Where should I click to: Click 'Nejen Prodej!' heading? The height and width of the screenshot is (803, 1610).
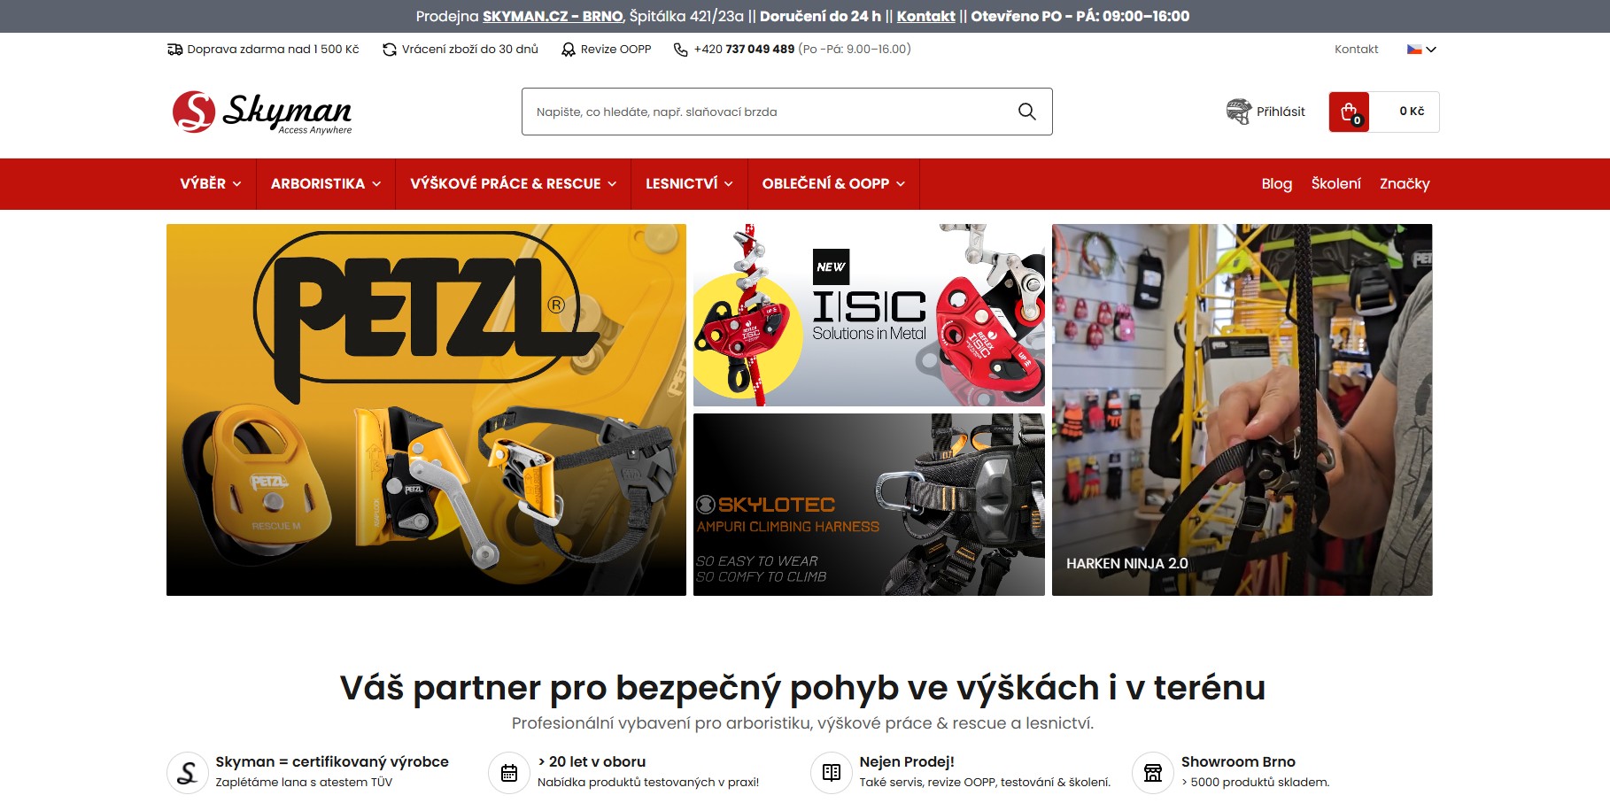pos(907,762)
